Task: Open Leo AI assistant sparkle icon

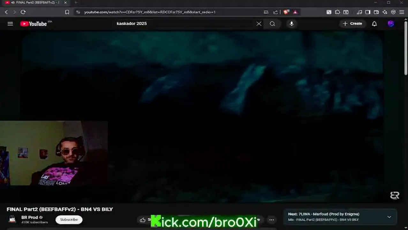Action: click(385, 12)
